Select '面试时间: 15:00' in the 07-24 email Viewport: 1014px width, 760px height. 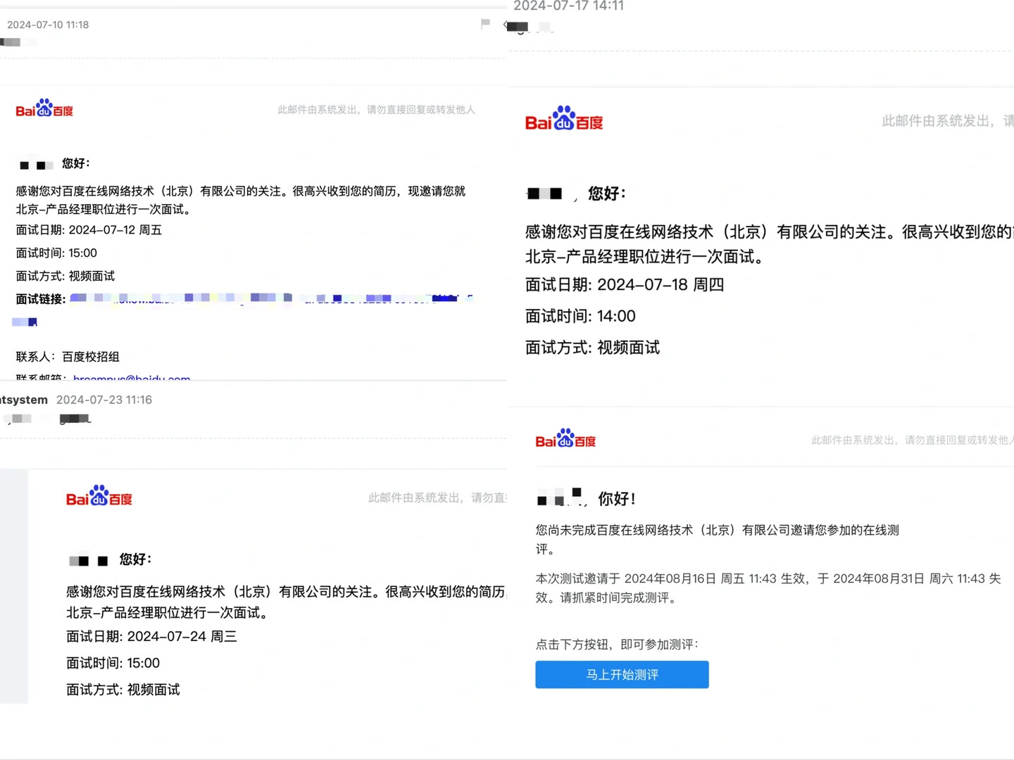(113, 663)
